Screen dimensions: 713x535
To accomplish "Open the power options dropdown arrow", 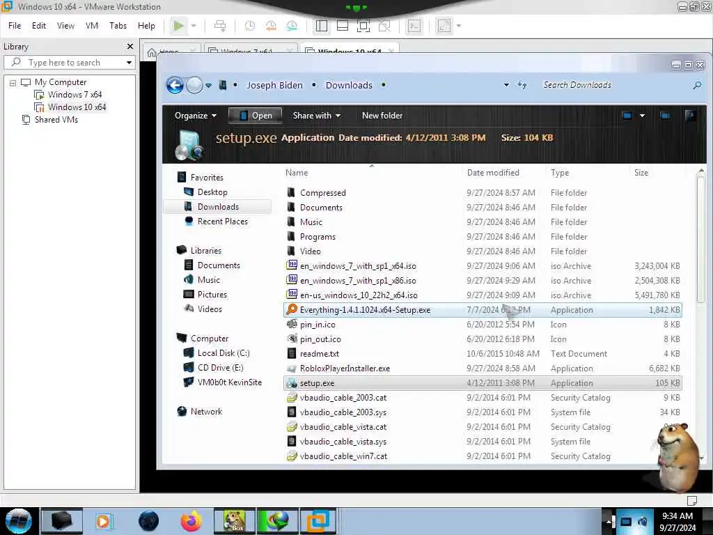I will [194, 26].
